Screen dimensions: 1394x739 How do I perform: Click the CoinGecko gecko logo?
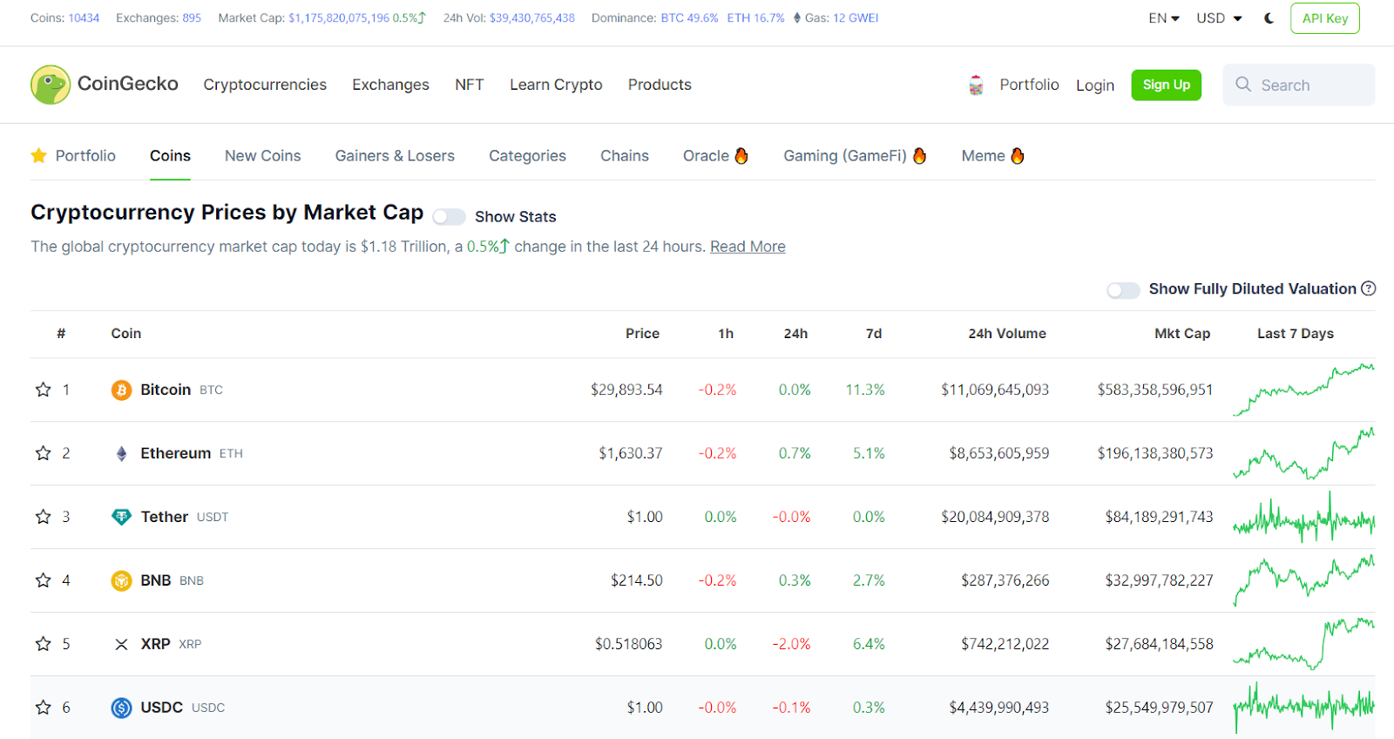pos(51,85)
